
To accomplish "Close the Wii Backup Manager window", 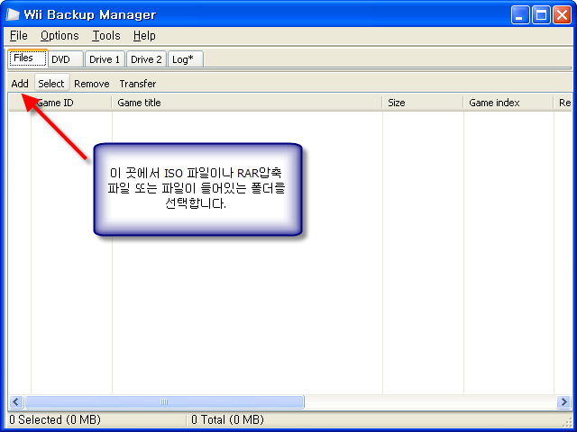I will click(562, 15).
